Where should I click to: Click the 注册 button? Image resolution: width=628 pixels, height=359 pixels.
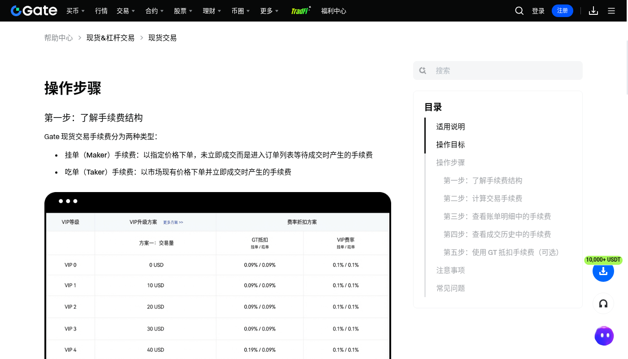563,11
